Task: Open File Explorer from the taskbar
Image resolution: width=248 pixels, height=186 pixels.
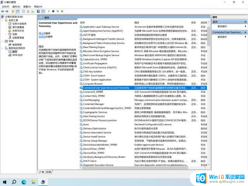Action: (33, 182)
